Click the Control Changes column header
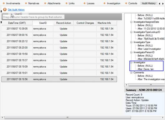This screenshot has height=120, width=165. (x=85, y=23)
